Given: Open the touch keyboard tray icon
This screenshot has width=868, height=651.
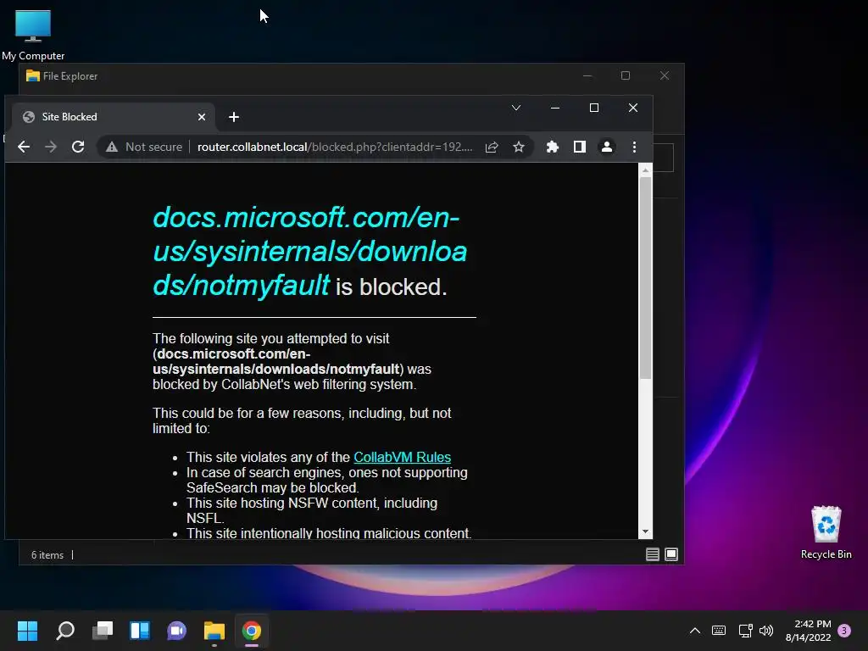Looking at the screenshot, I should pos(719,631).
